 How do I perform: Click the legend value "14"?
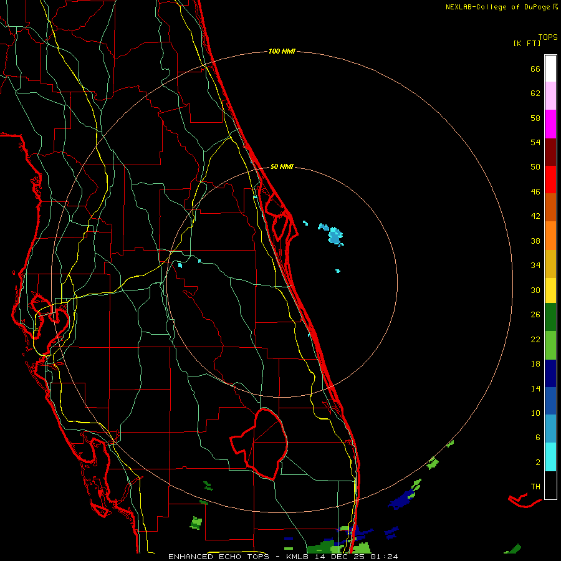[535, 388]
